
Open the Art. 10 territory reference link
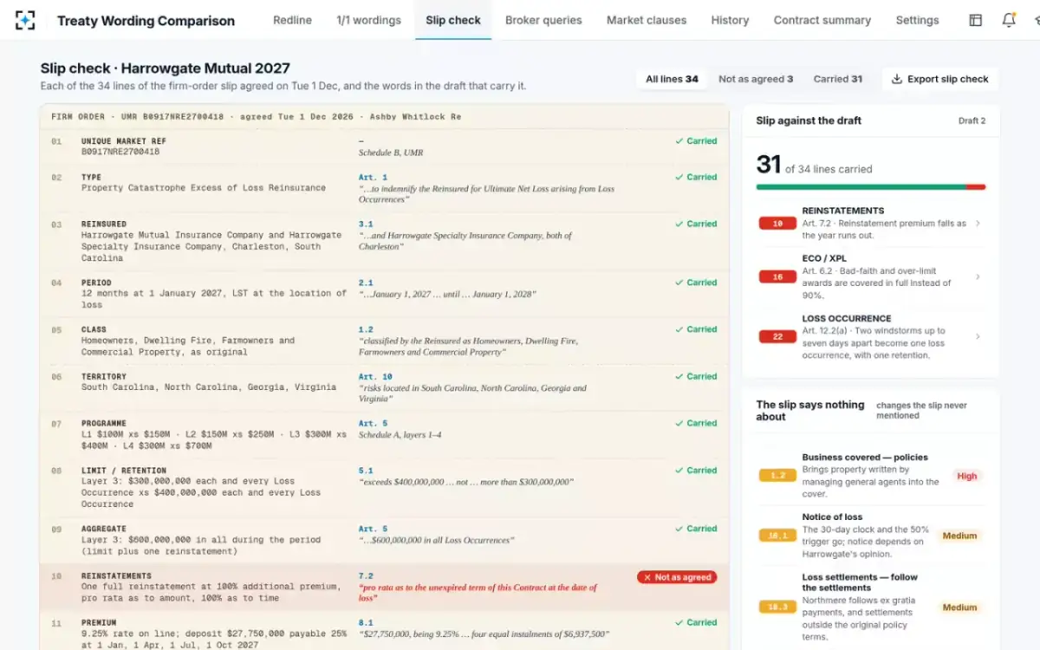[375, 377]
